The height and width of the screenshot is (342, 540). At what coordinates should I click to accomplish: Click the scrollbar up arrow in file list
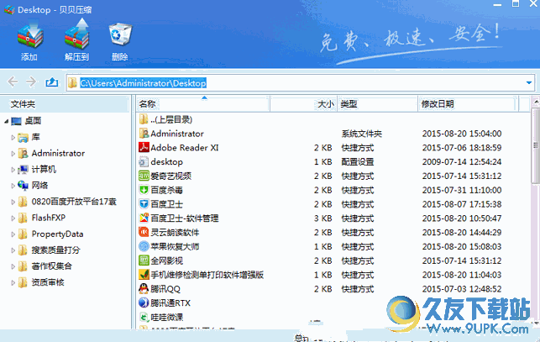click(x=536, y=102)
